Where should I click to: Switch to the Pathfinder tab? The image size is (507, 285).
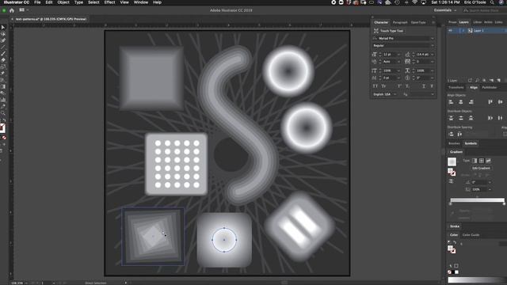tap(490, 88)
